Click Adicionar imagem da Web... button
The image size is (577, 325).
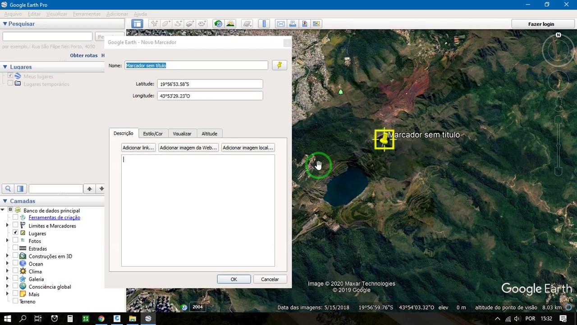coord(188,148)
